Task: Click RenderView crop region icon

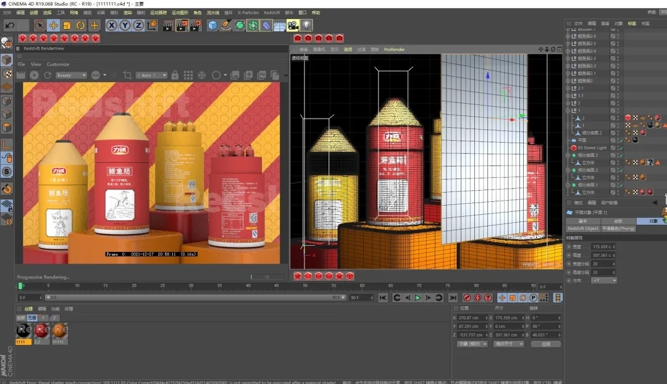Action: click(x=127, y=75)
